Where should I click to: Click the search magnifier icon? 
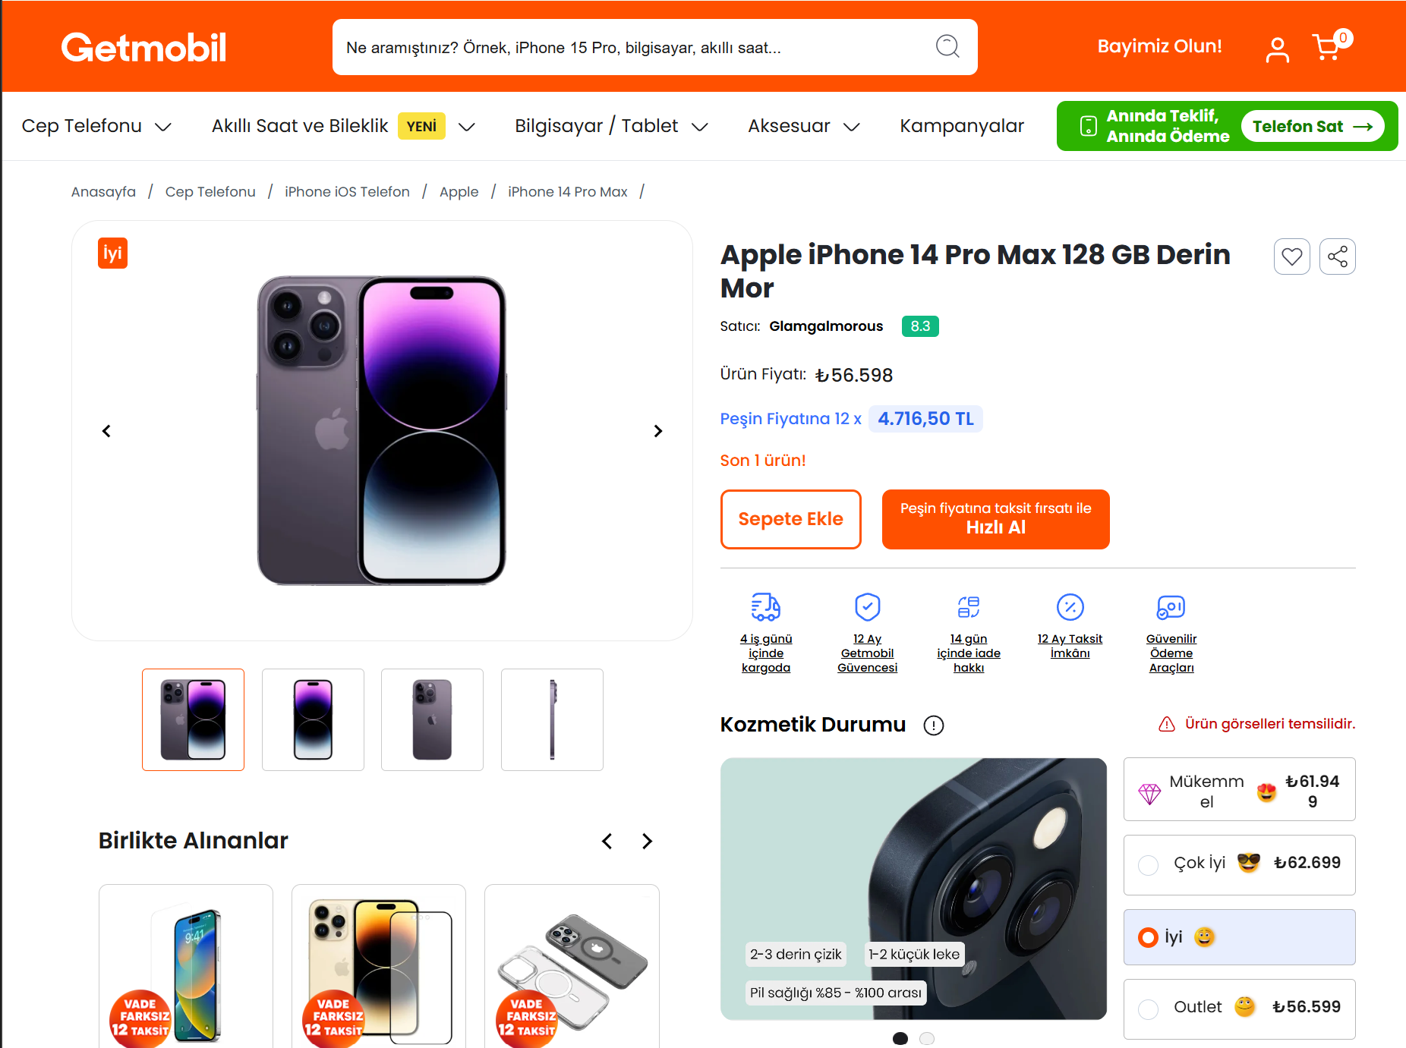point(947,47)
